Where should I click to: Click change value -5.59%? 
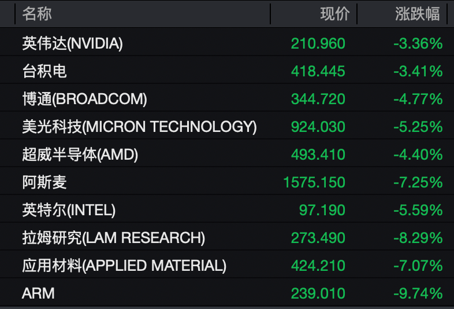tap(418, 210)
